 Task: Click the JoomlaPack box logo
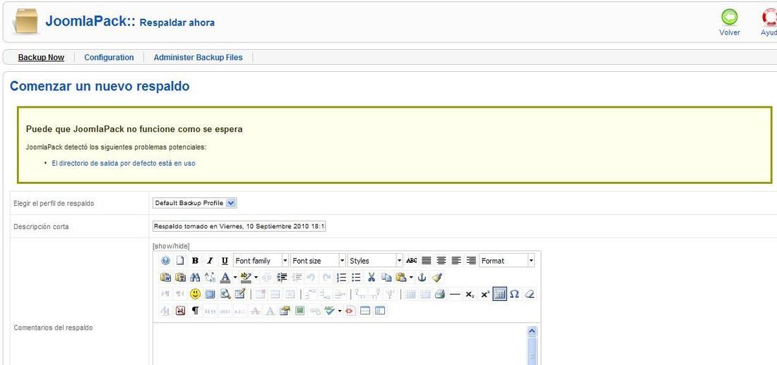point(27,20)
